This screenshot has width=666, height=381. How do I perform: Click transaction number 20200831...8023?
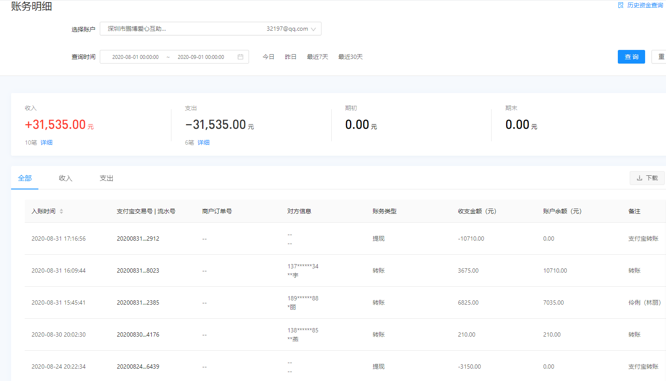138,270
